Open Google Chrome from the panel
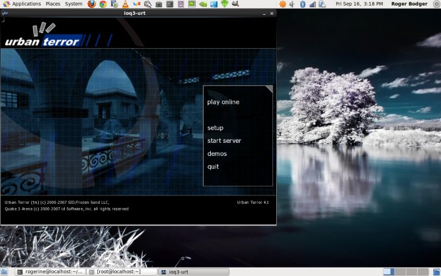 [102, 4]
